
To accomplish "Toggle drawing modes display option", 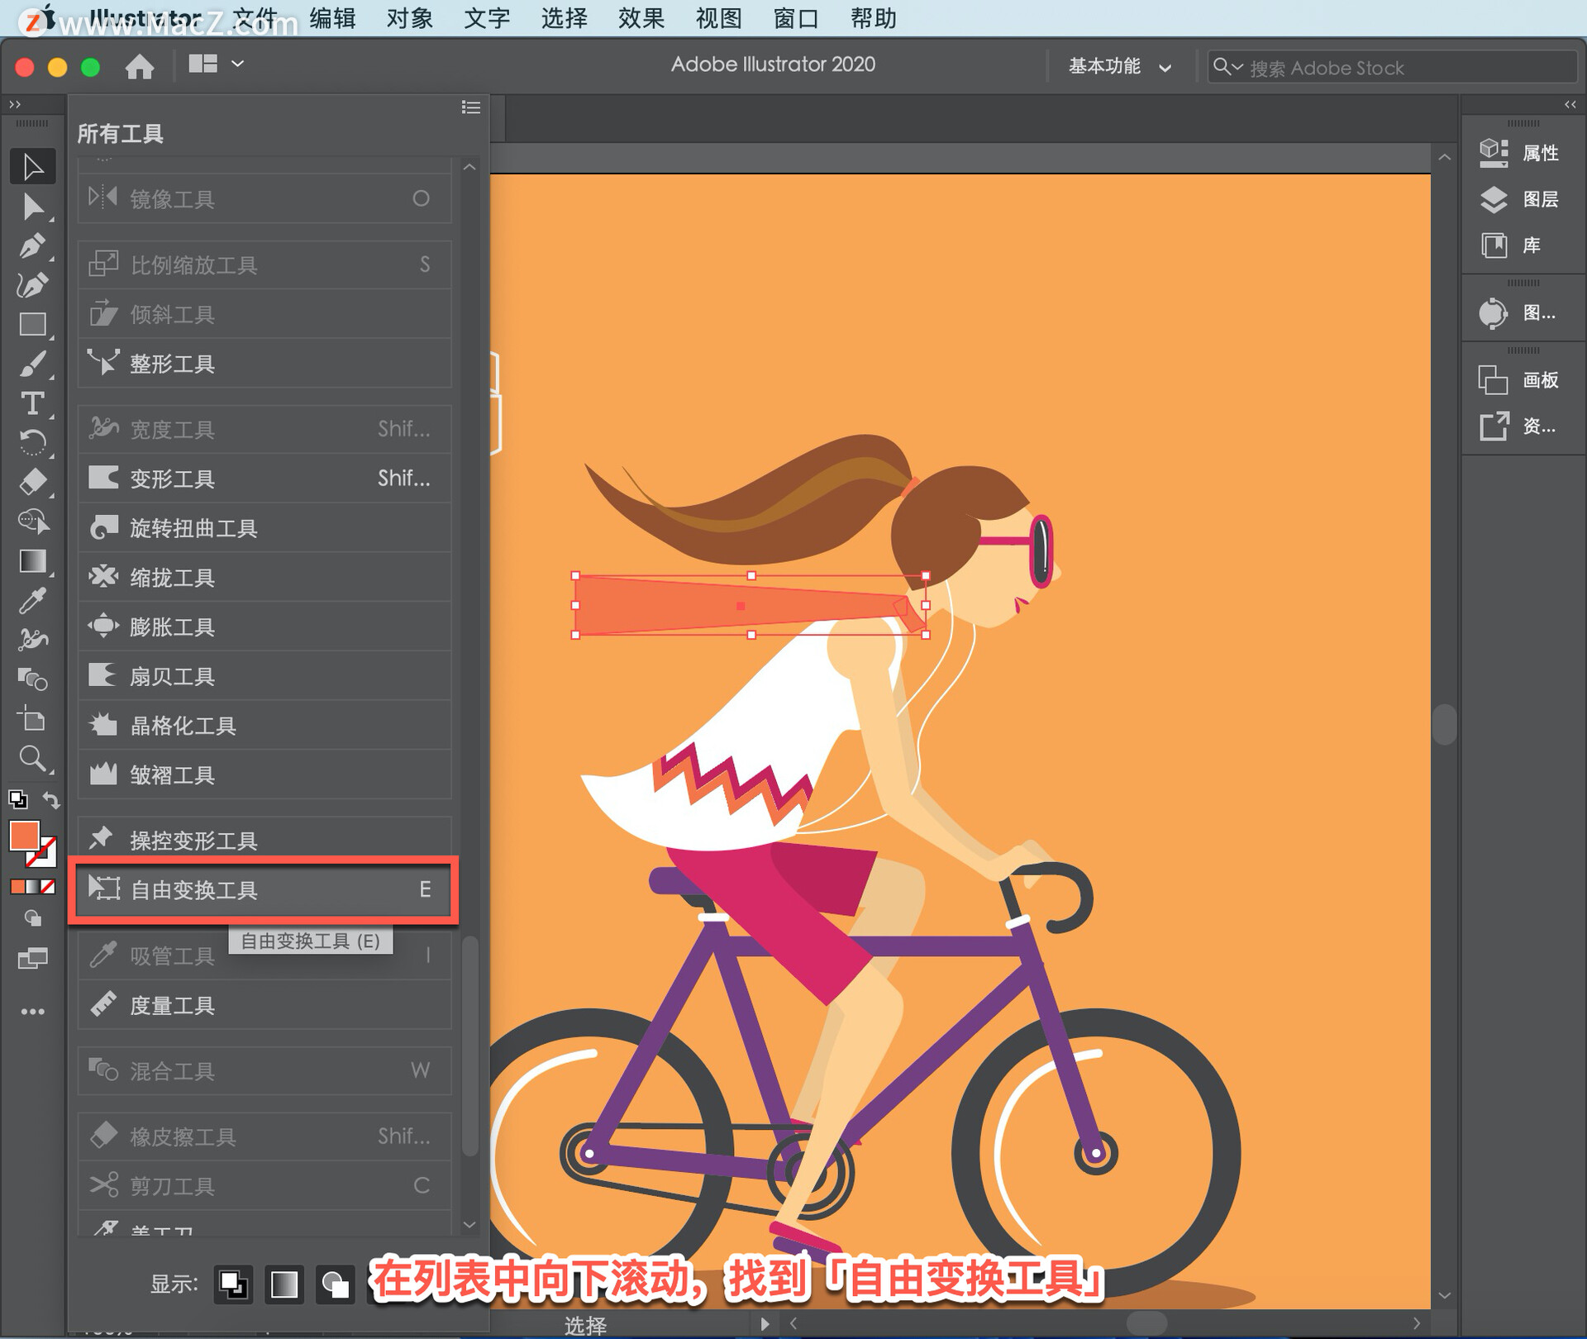I will [x=335, y=1284].
